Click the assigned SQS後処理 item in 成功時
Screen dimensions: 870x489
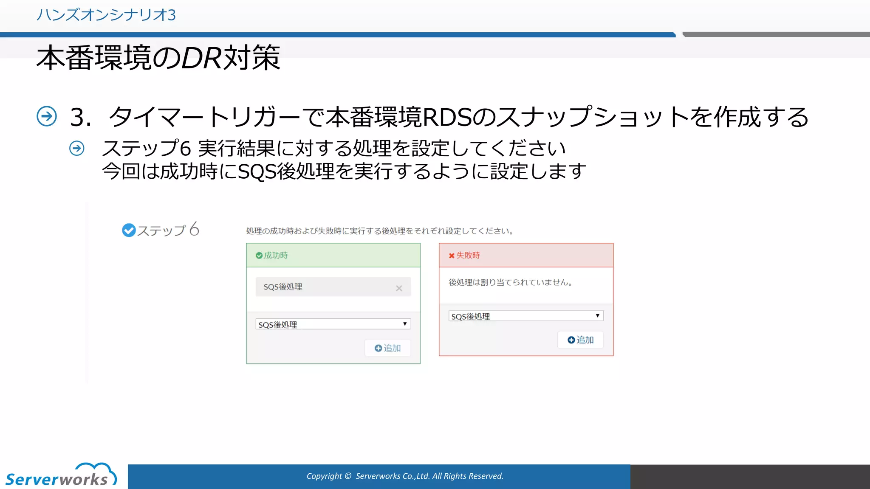pyautogui.click(x=333, y=287)
